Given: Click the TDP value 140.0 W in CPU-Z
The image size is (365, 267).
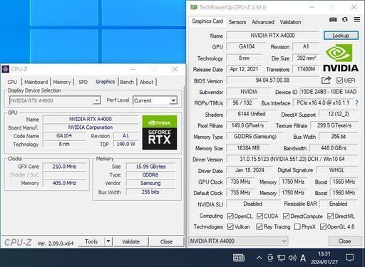Looking at the screenshot, I should pos(125,144).
